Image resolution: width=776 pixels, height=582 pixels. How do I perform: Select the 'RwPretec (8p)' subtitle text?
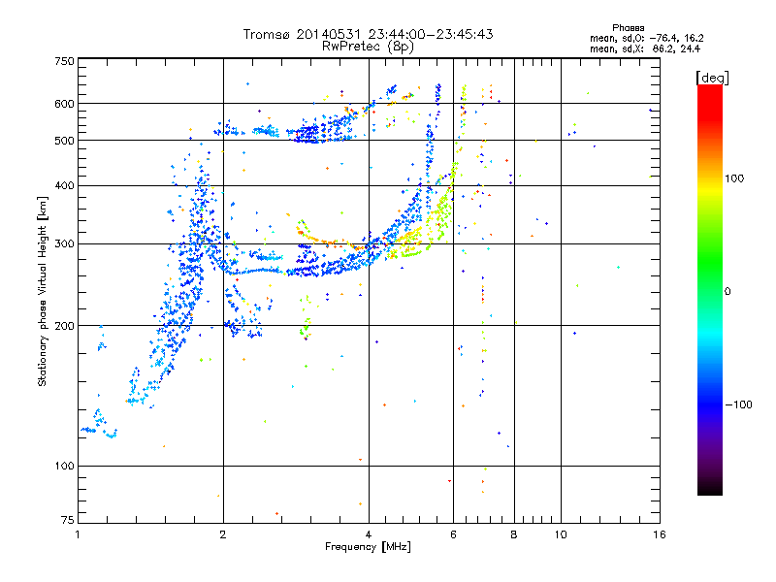point(369,47)
